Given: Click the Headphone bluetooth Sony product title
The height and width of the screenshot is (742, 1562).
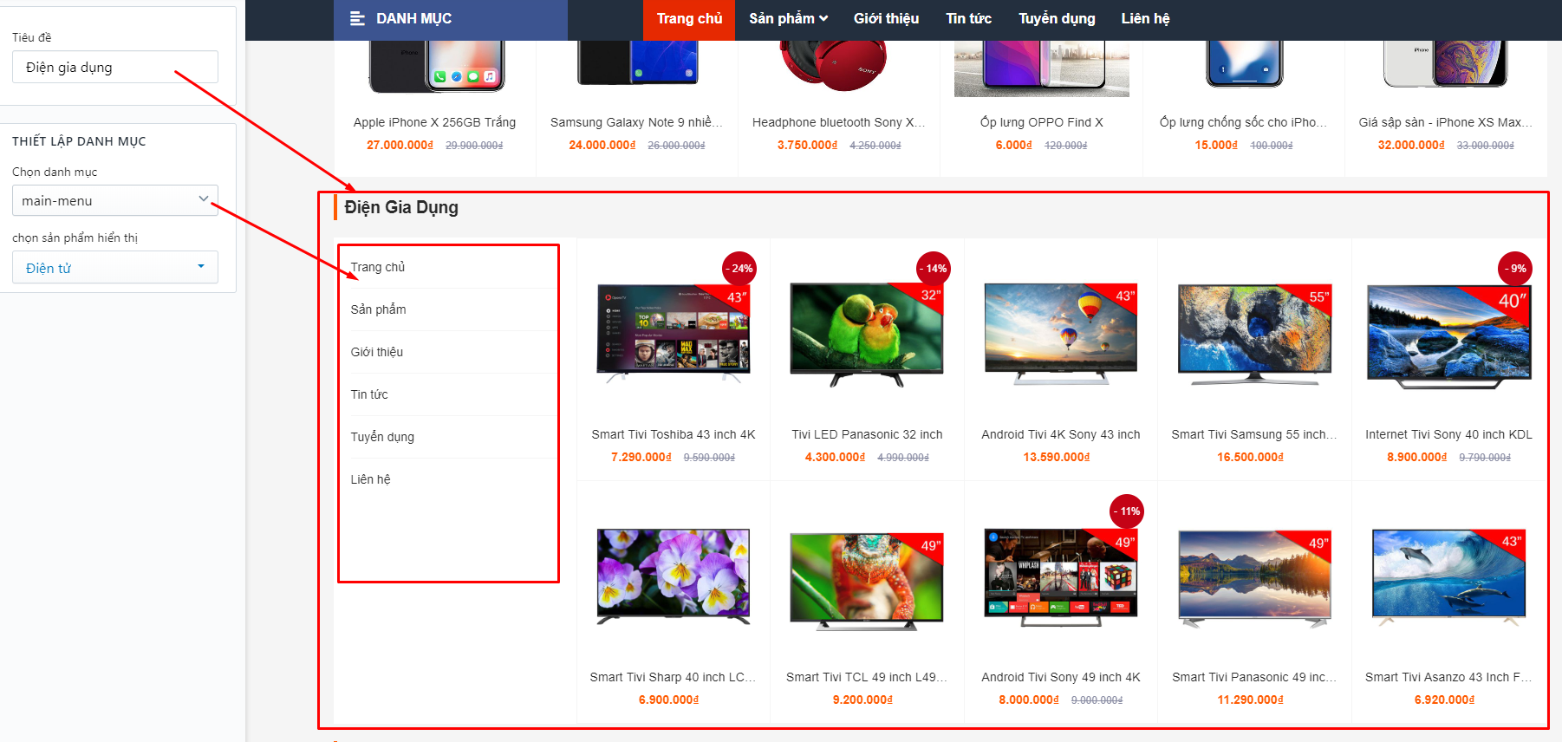Looking at the screenshot, I should (x=838, y=122).
